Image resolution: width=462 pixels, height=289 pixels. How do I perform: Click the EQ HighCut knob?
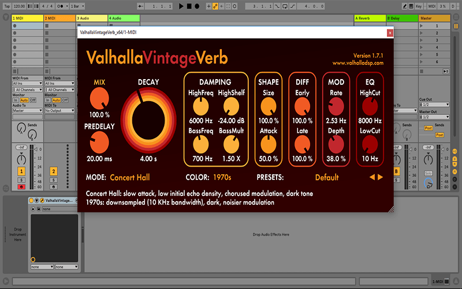point(370,106)
